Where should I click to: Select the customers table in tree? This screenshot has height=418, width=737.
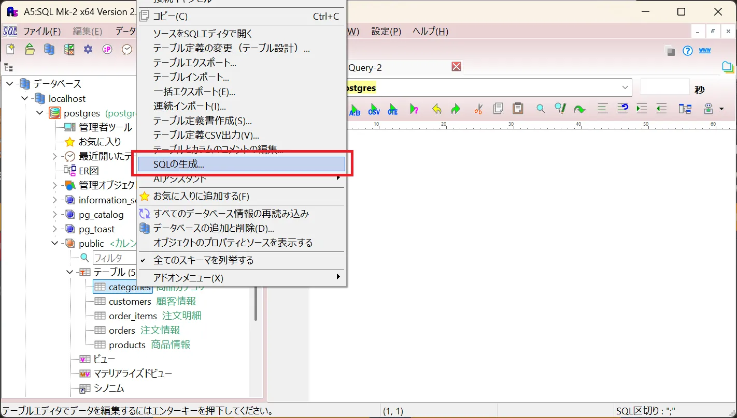pos(130,301)
